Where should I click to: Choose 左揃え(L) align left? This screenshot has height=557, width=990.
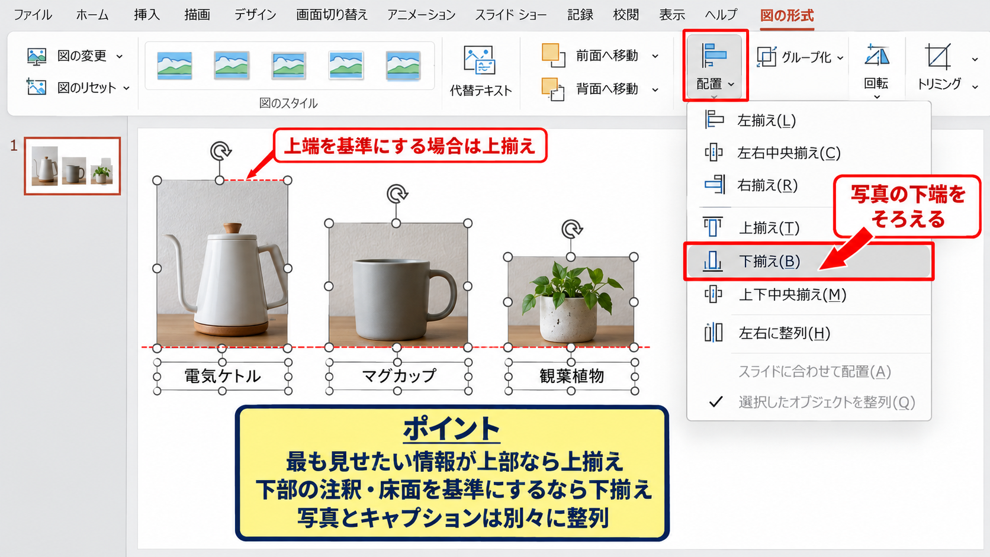coord(809,120)
